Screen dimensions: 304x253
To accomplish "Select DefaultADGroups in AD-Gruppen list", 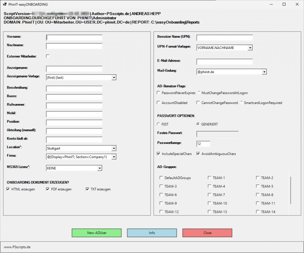I will (161, 178).
